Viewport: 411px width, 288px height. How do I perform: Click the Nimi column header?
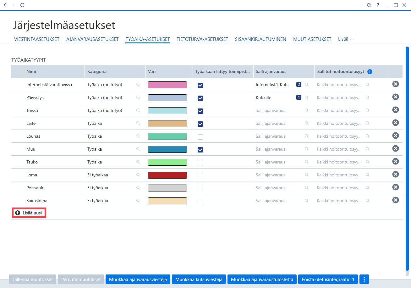tap(54, 71)
